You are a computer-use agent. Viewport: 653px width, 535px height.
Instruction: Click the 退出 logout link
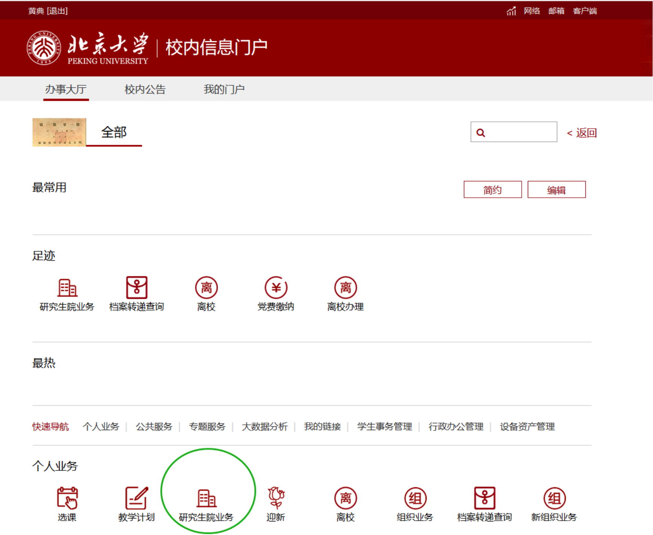57,11
